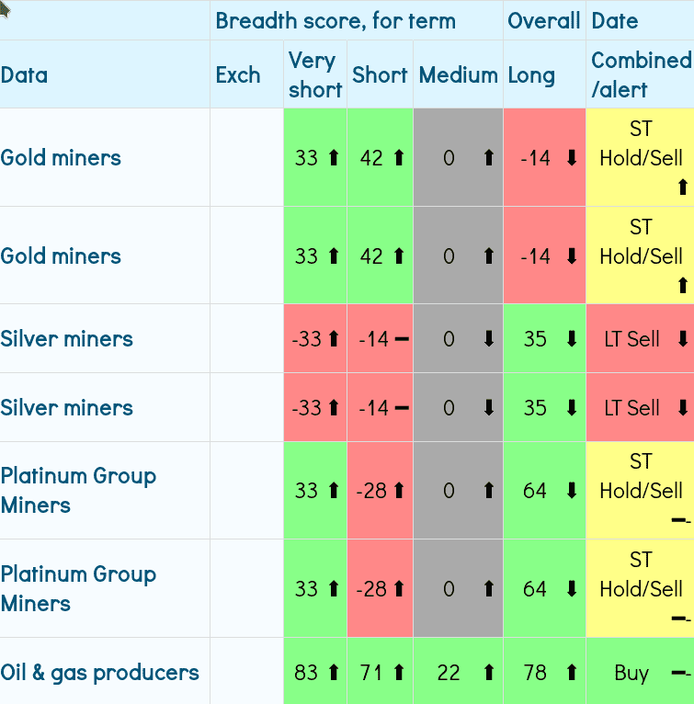This screenshot has height=704, width=694.
Task: Click the up arrow beside Oil & gas score 83
Action: [x=333, y=674]
